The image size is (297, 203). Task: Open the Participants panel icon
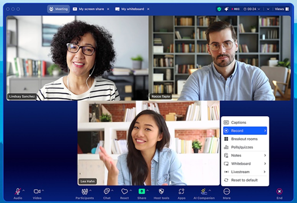point(85,192)
